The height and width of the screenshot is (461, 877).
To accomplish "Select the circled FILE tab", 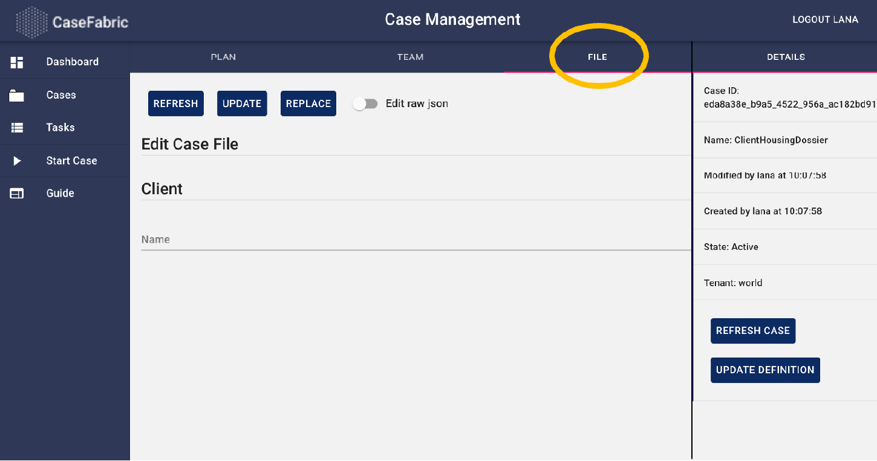I will coord(598,57).
